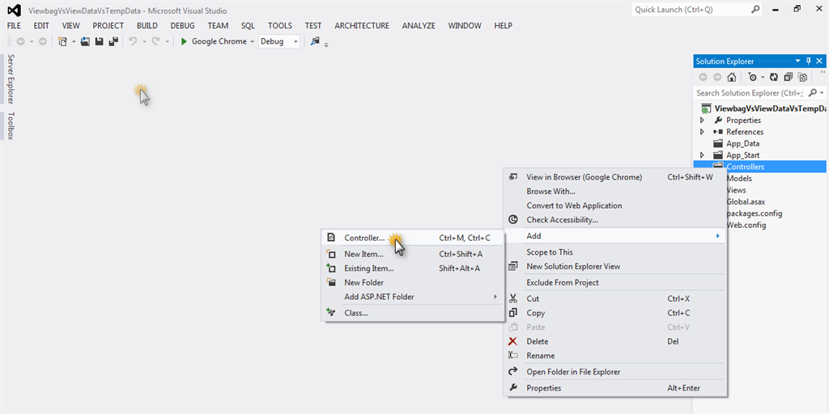Choose Existing Item... from the Add submenu
Viewport: 829px width, 414px height.
point(413,268)
